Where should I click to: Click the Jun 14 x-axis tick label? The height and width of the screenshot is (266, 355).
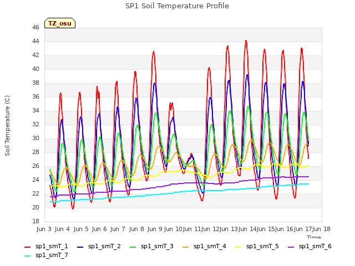coord(247,229)
